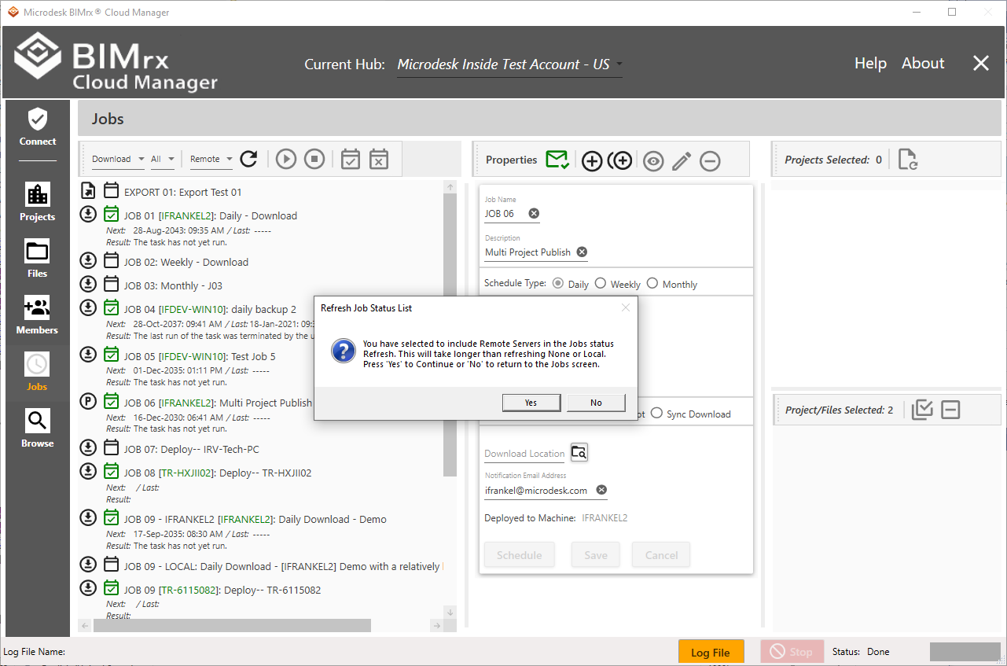
Task: Click the unschedule calendar X icon
Action: point(379,159)
